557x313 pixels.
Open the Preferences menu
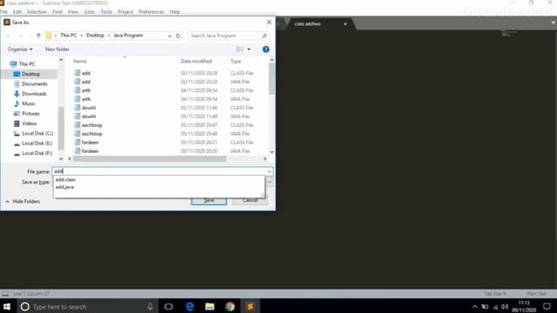pyautogui.click(x=151, y=11)
